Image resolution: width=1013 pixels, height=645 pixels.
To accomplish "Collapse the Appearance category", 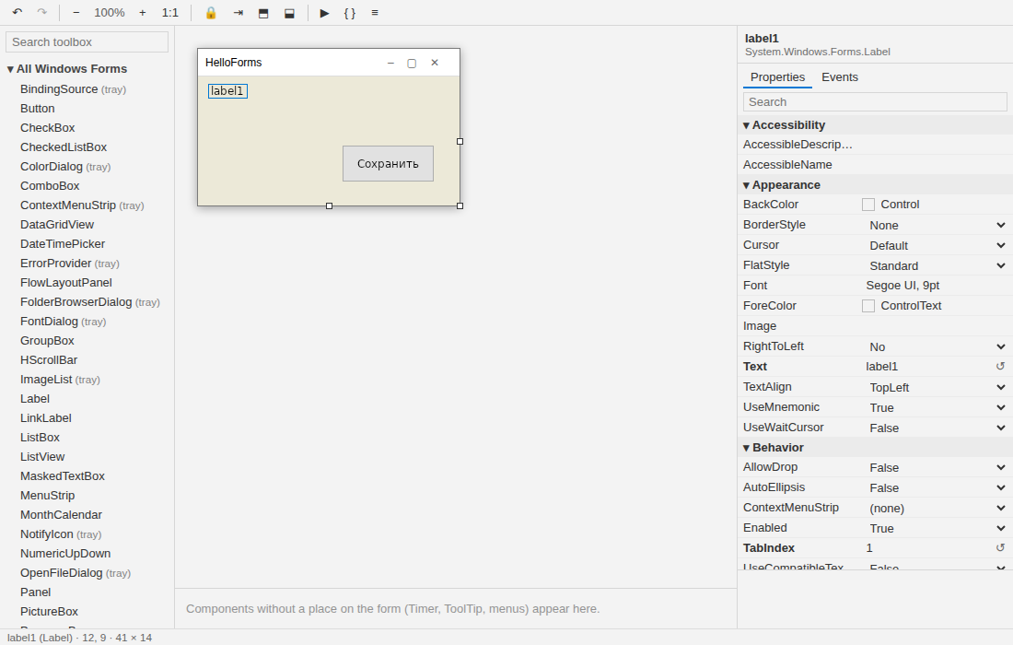I will [875, 185].
